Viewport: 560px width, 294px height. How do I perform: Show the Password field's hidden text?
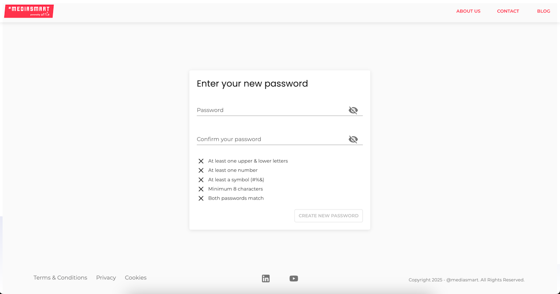pos(353,110)
